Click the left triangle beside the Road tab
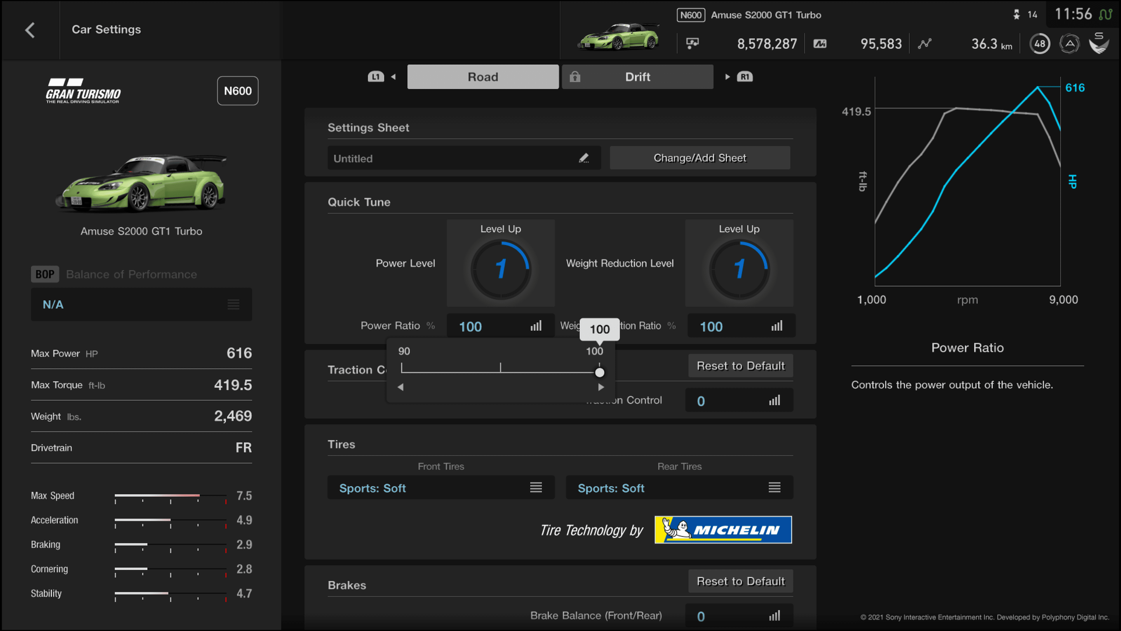The width and height of the screenshot is (1121, 631). (394, 77)
